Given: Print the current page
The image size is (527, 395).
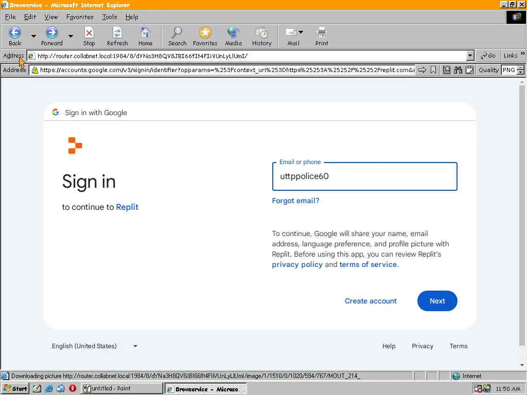Looking at the screenshot, I should pos(322,32).
